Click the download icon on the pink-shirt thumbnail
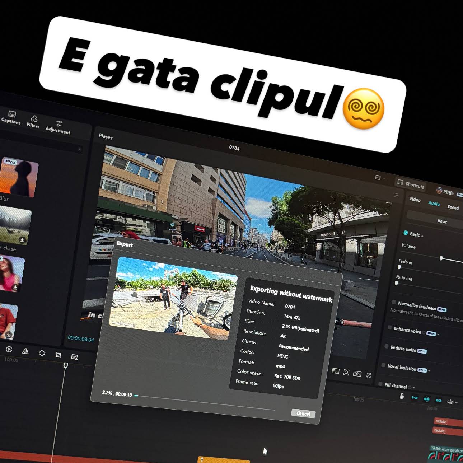Screen dimensions: 463x463 click(x=15, y=287)
